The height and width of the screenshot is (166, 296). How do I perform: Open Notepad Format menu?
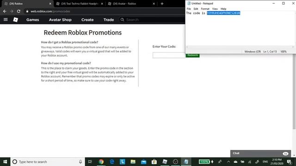tap(205, 9)
